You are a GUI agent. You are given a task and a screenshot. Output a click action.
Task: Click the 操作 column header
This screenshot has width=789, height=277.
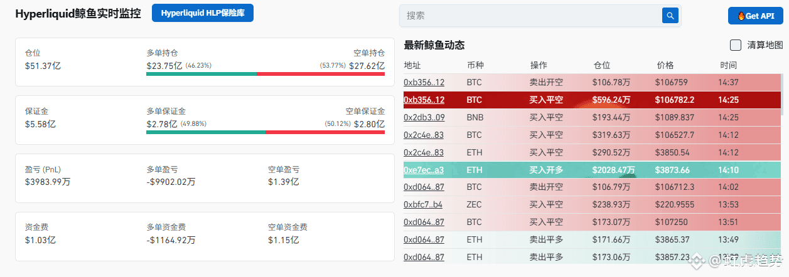point(539,65)
